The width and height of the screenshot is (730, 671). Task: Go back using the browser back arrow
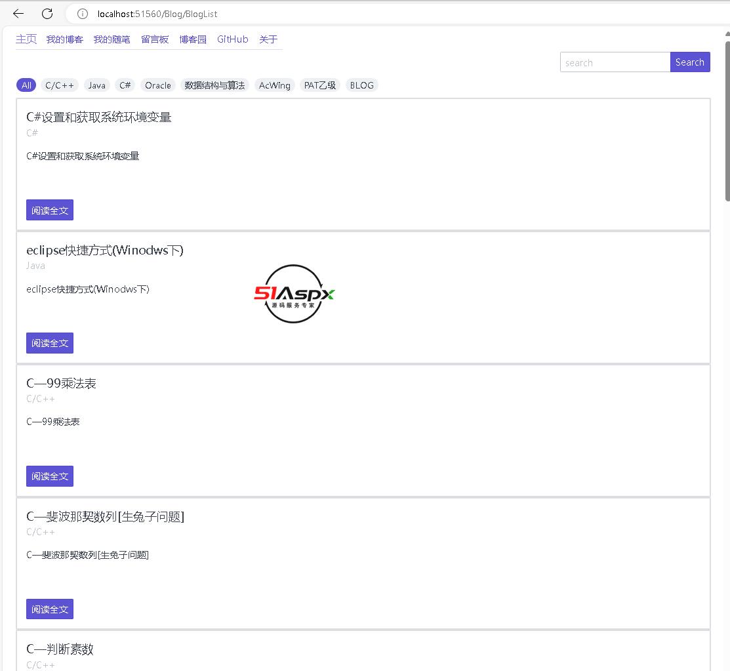(18, 14)
